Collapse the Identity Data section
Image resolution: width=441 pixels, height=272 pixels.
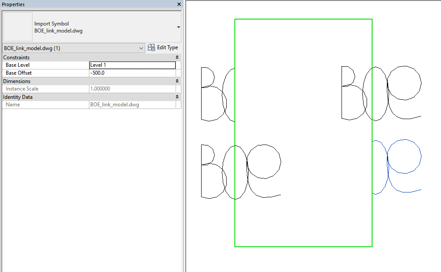pyautogui.click(x=176, y=97)
